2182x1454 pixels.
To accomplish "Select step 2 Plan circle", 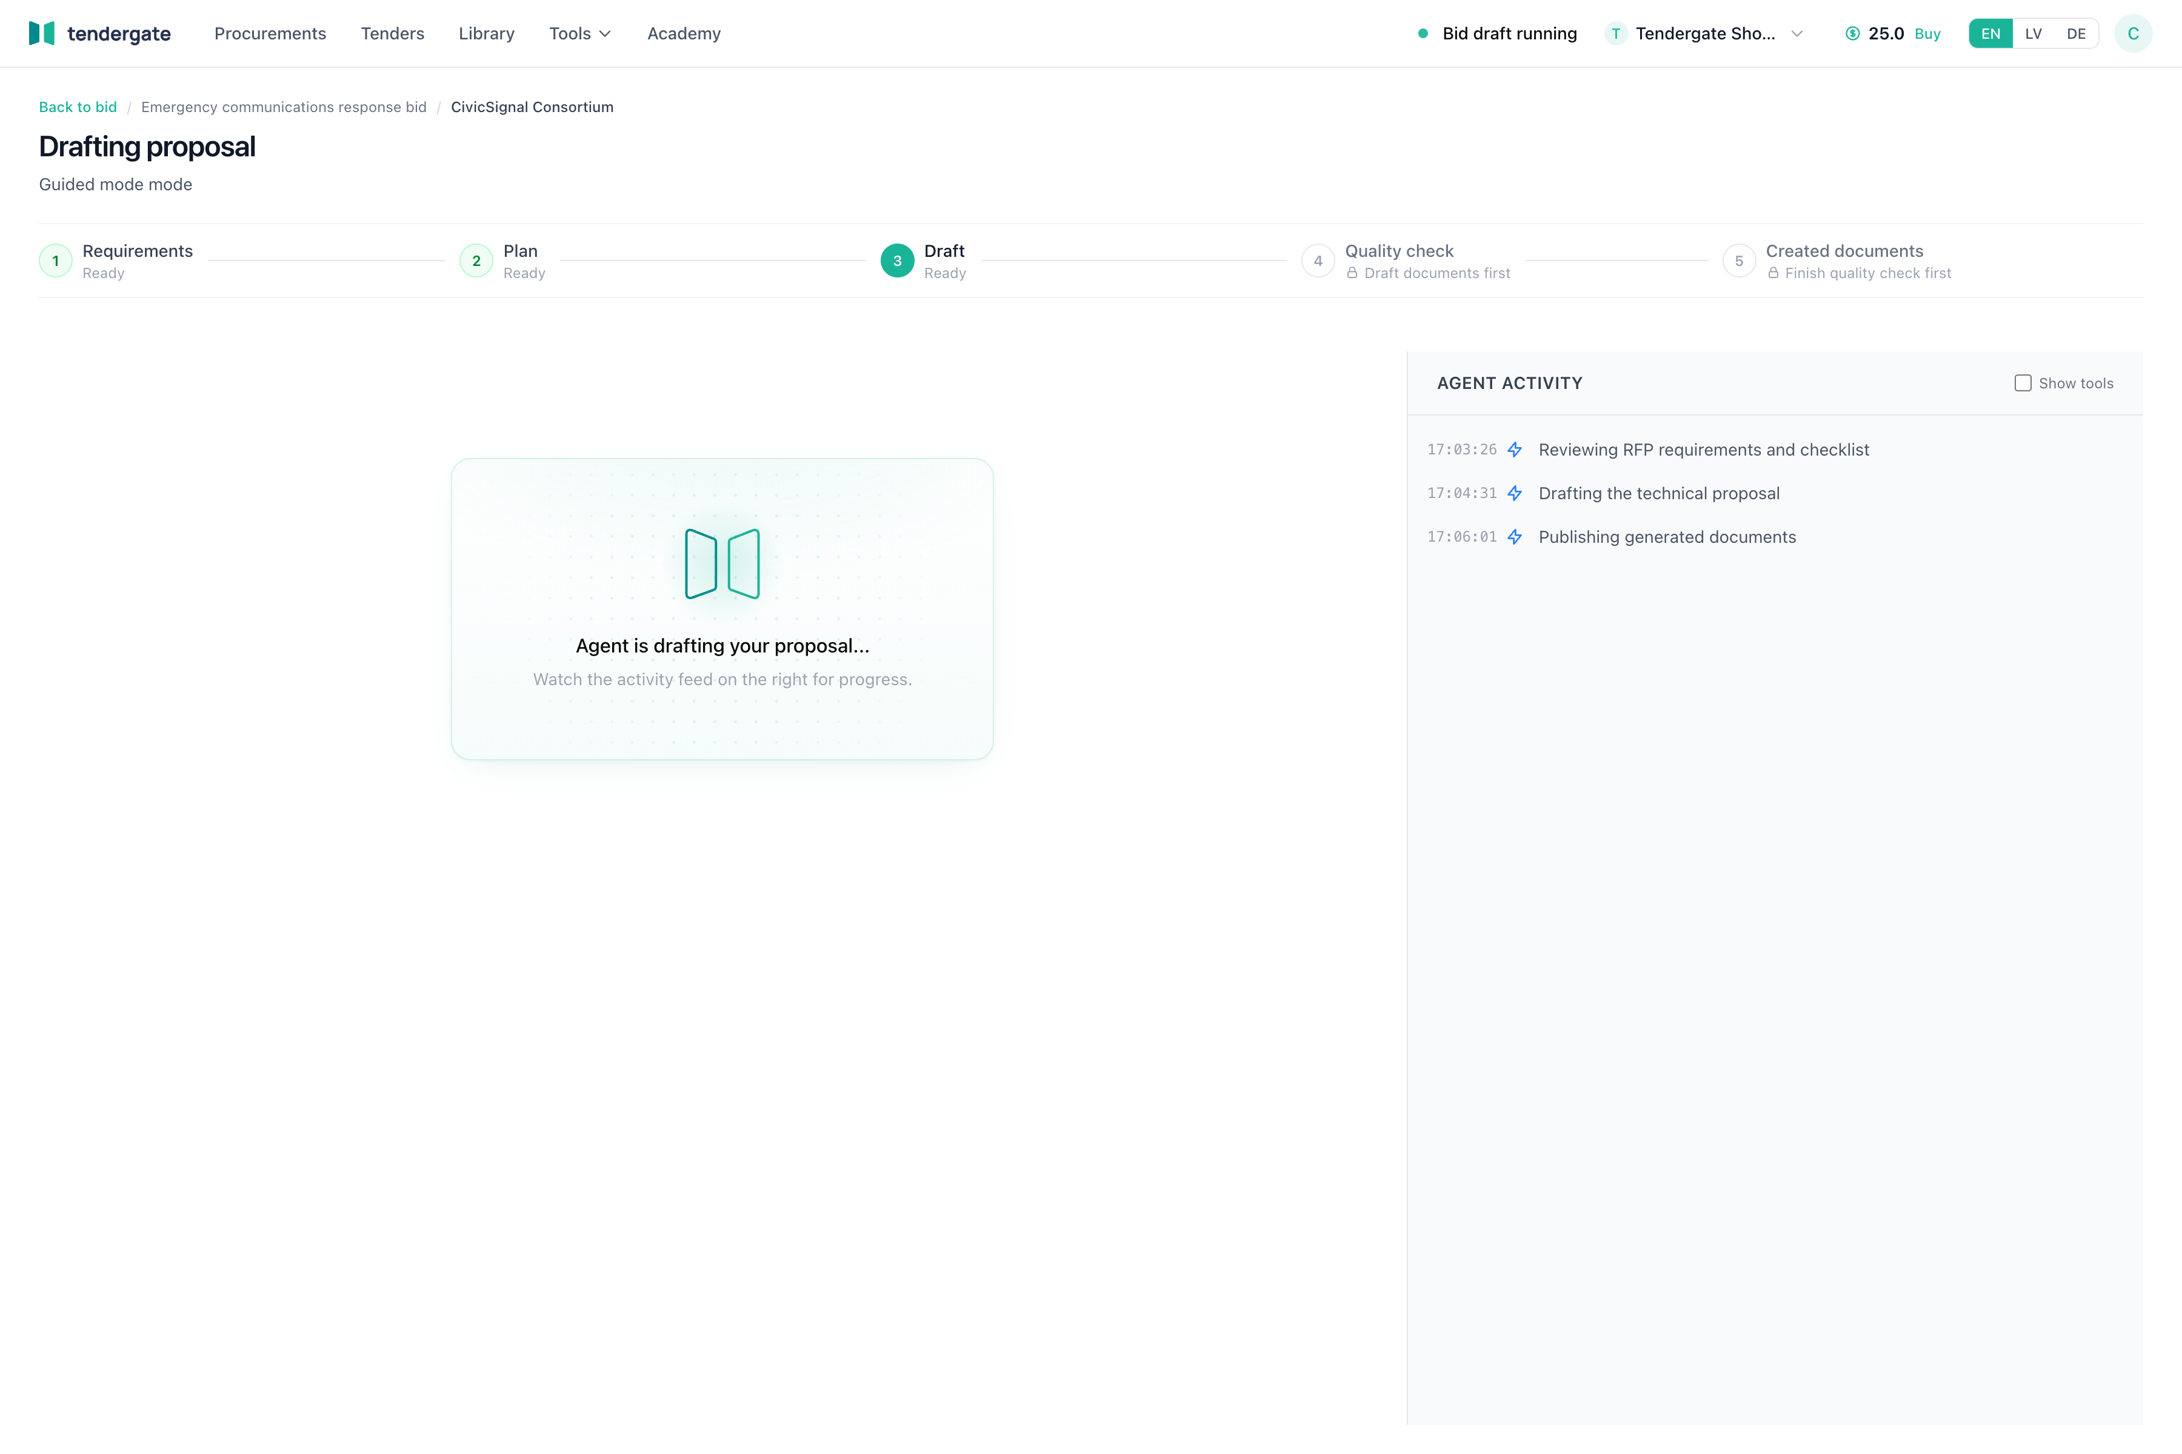I will [x=476, y=261].
